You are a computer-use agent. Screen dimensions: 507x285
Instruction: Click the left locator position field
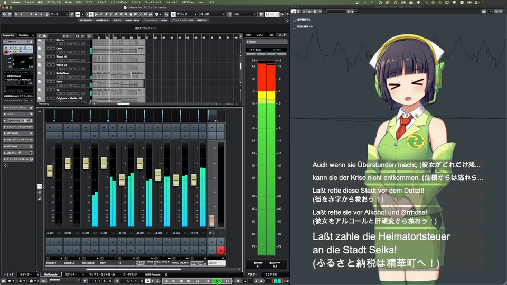tap(100, 281)
